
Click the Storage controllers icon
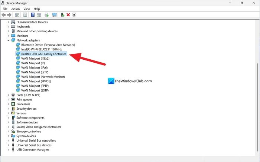coord(13,131)
